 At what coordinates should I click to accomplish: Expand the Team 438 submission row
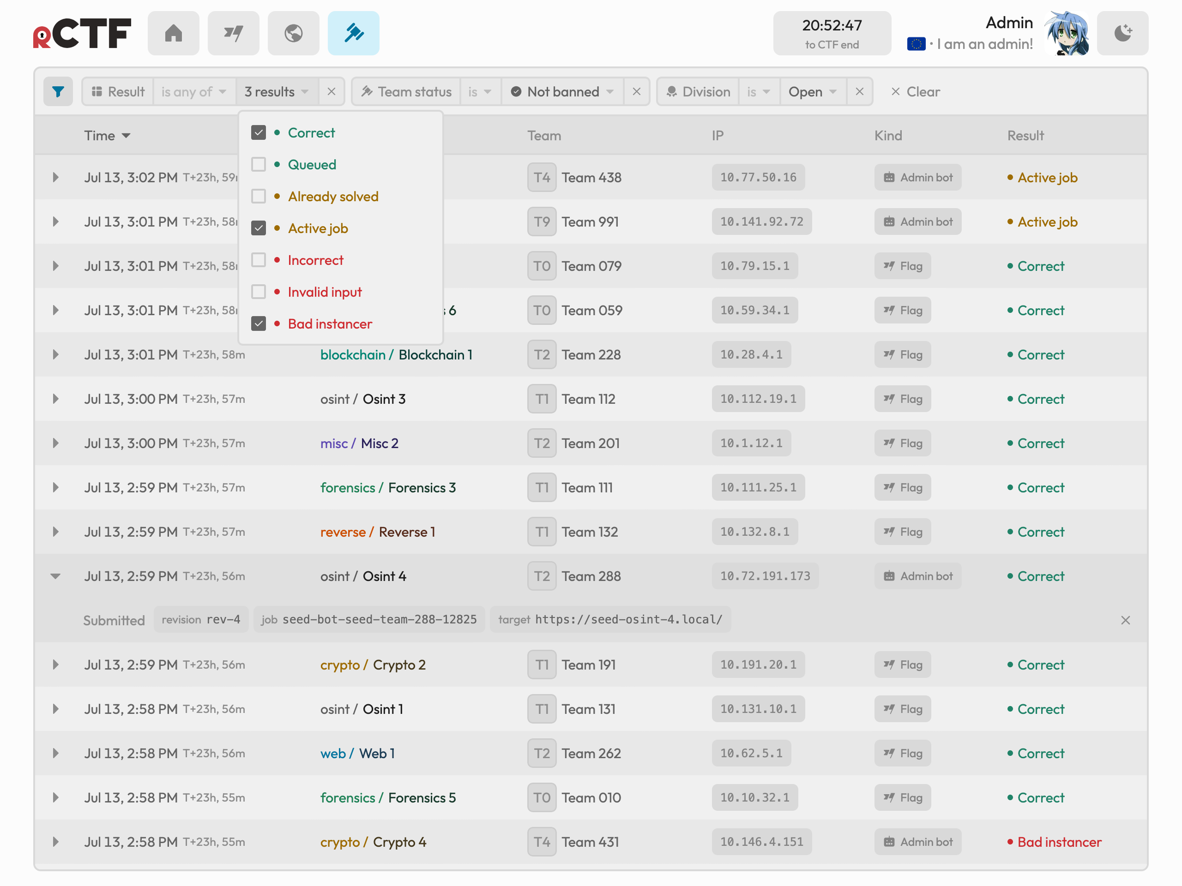click(55, 177)
